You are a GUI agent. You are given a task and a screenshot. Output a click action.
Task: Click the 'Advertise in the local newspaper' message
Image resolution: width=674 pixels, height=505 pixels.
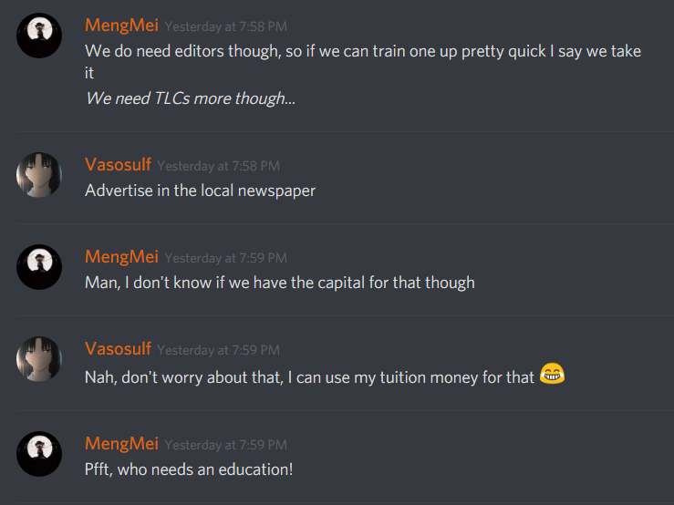click(x=201, y=191)
